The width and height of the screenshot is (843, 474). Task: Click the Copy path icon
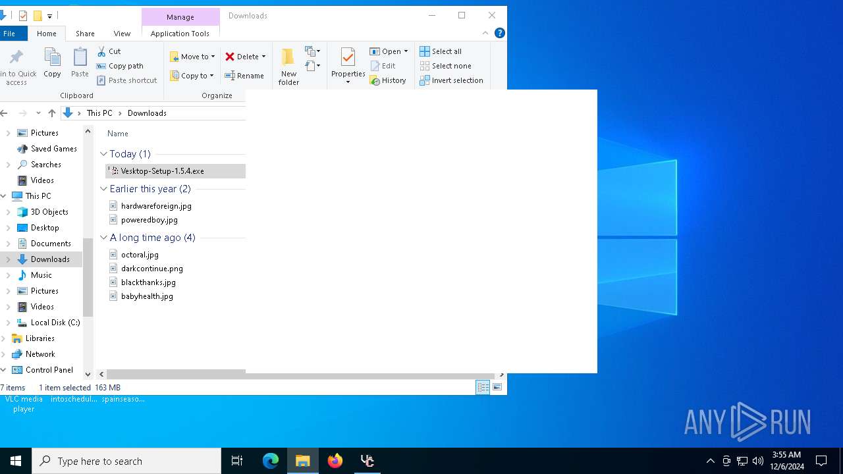pos(101,66)
